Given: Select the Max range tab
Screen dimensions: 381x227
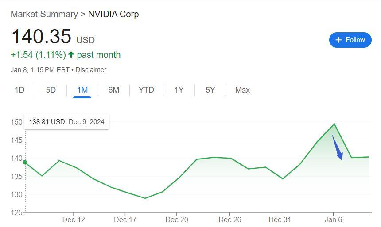Looking at the screenshot, I should click(242, 90).
